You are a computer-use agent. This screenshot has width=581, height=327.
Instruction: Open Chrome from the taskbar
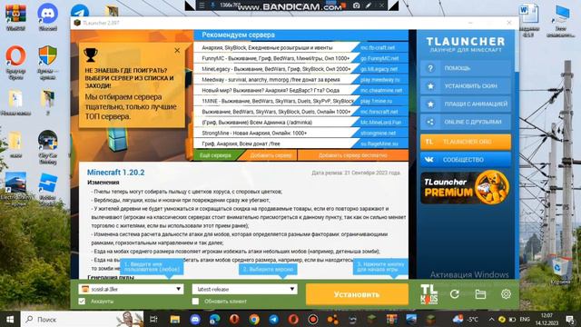254,319
